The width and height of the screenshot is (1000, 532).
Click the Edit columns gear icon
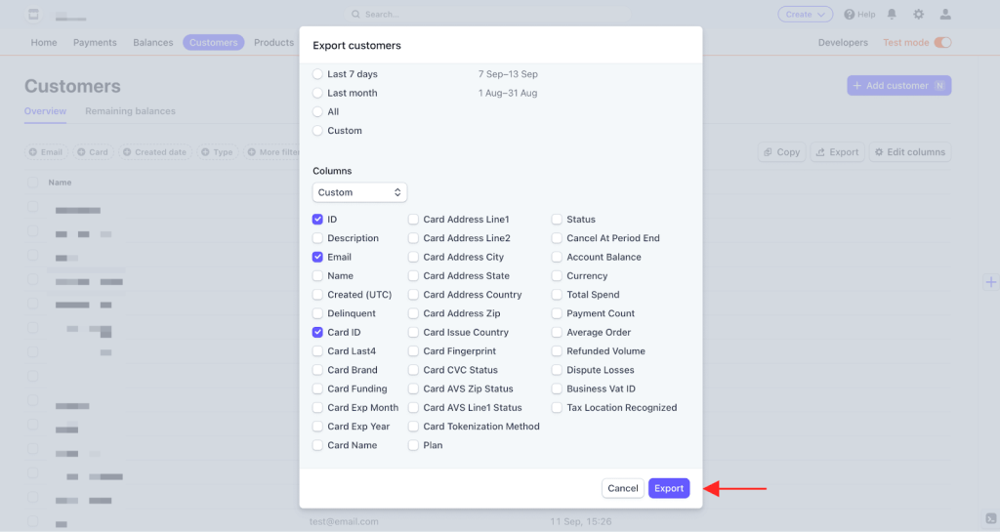(x=879, y=152)
